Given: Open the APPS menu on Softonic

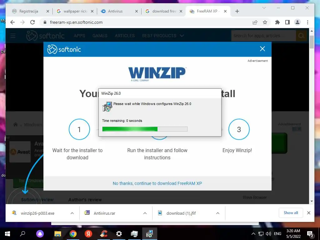Looking at the screenshot, I should tap(79, 36).
